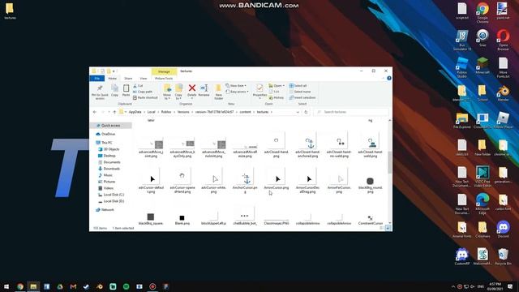Open VSDC Free Video Editor shortcut
Image resolution: width=519 pixels, height=292 pixels.
[483, 177]
